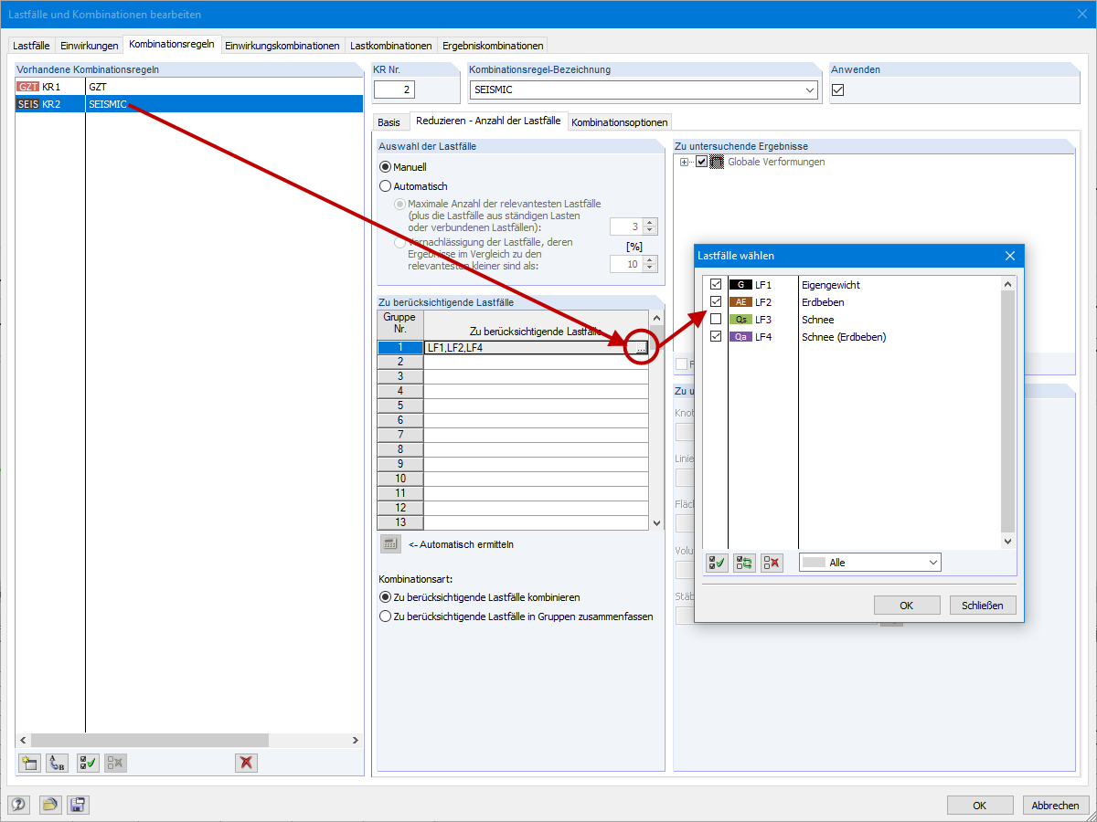
Task: Click vertical scrollbar in Lastfälle wählen list
Action: (1008, 413)
